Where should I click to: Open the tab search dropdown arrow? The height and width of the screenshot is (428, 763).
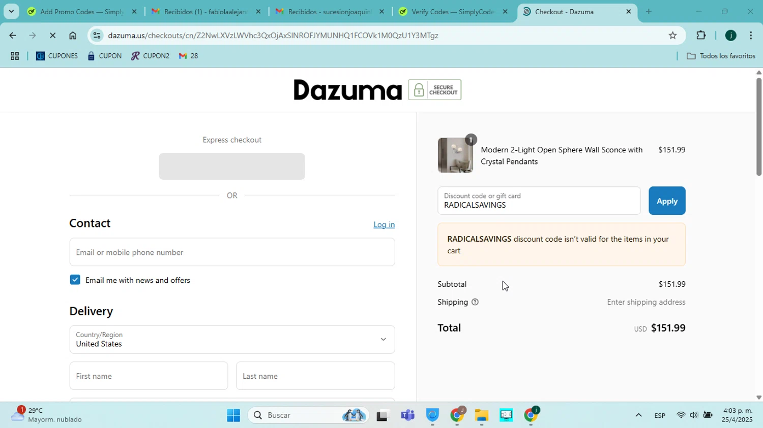tap(11, 11)
